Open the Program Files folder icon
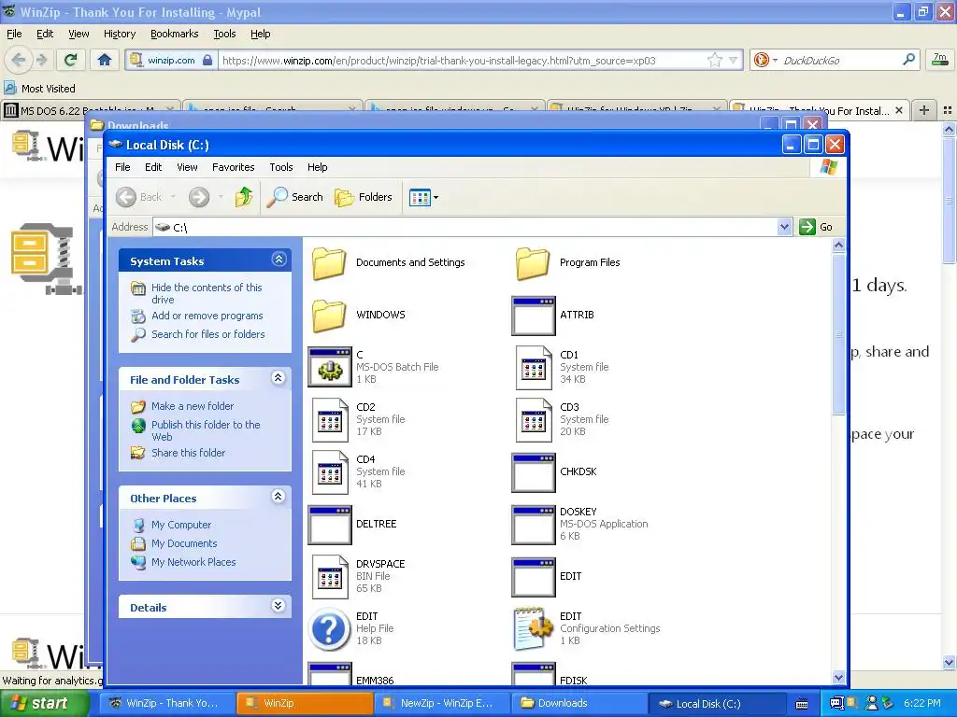Viewport: 957px width, 717px height. coord(533,263)
